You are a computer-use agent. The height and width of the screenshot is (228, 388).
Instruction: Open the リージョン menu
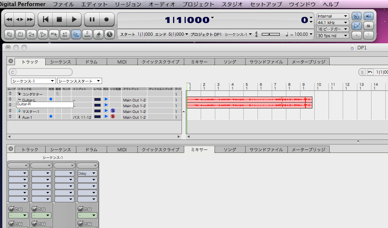pyautogui.click(x=128, y=4)
